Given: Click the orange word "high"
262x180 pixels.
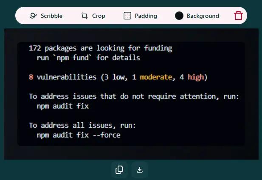Looking at the screenshot, I should point(196,77).
